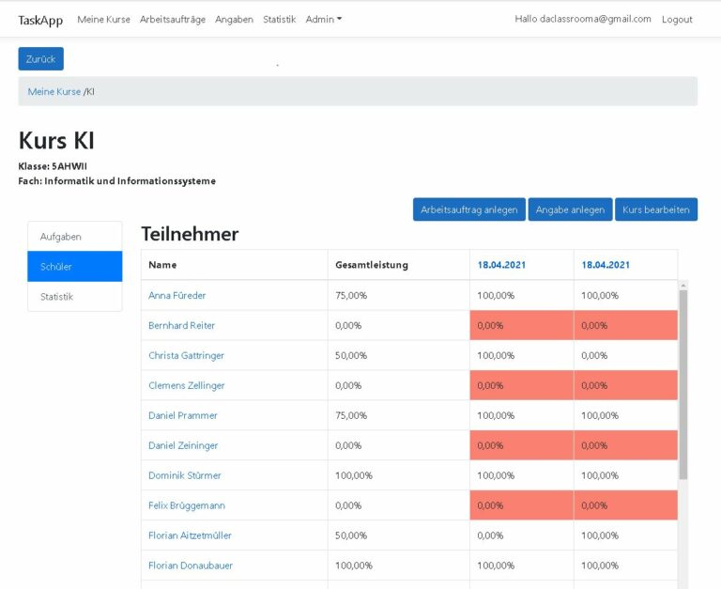This screenshot has height=589, width=721.
Task: Switch to the Statistik sidebar tab
Action: [x=75, y=296]
